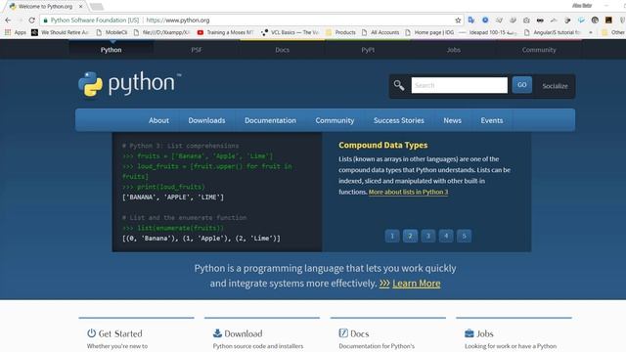The width and height of the screenshot is (626, 352).
Task: Open the Other bookmarks folder
Action: [613, 32]
